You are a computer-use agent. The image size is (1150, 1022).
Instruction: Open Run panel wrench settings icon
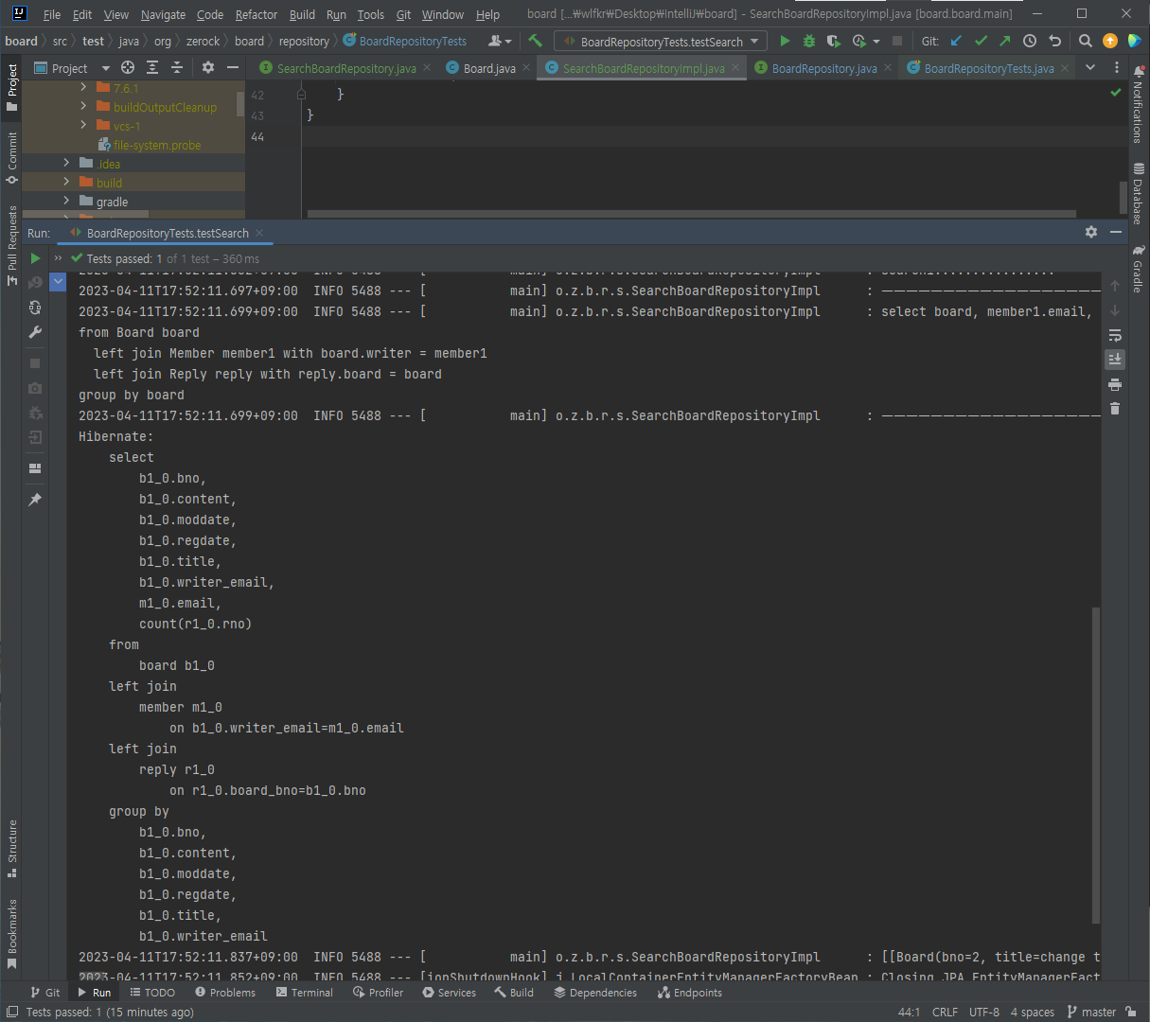35,332
